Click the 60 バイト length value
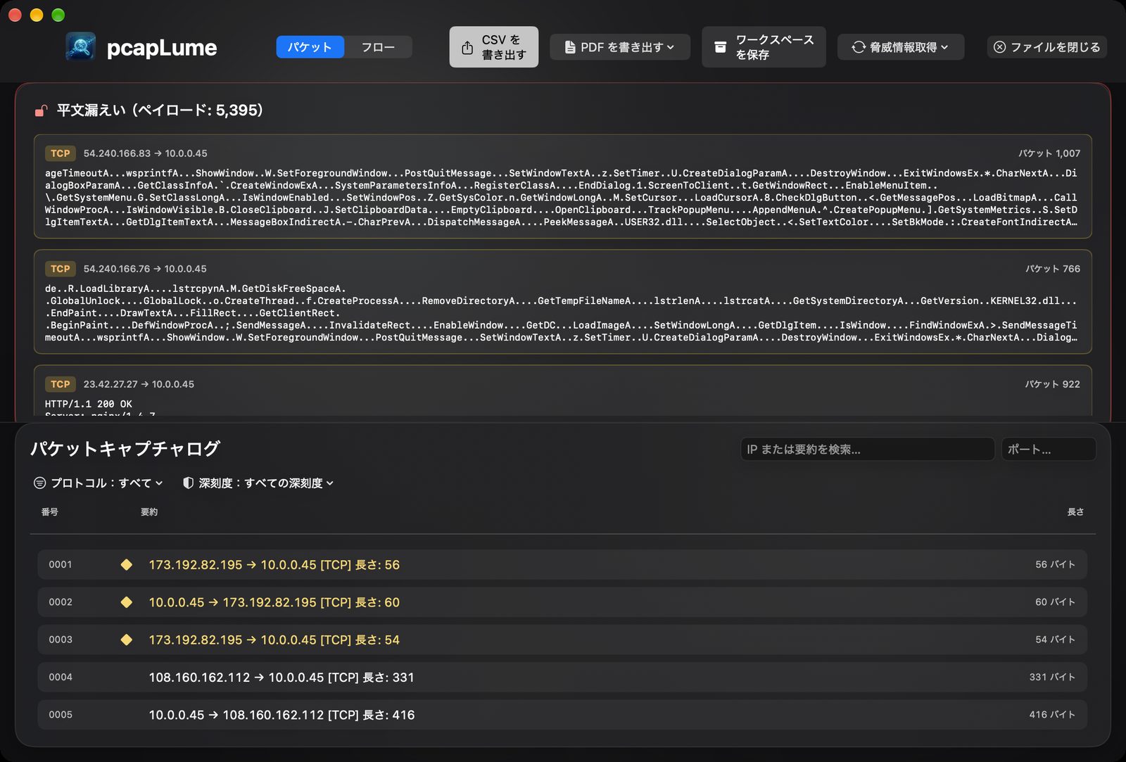 (x=1055, y=602)
